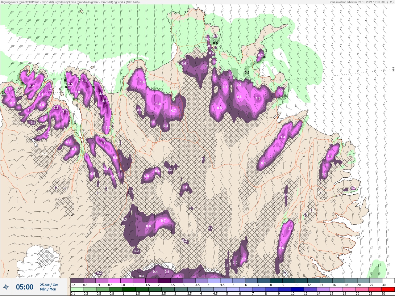Pick rain legend swatch starting at 0.1
Viewport: 395px width, 296px height.
pos(77,290)
